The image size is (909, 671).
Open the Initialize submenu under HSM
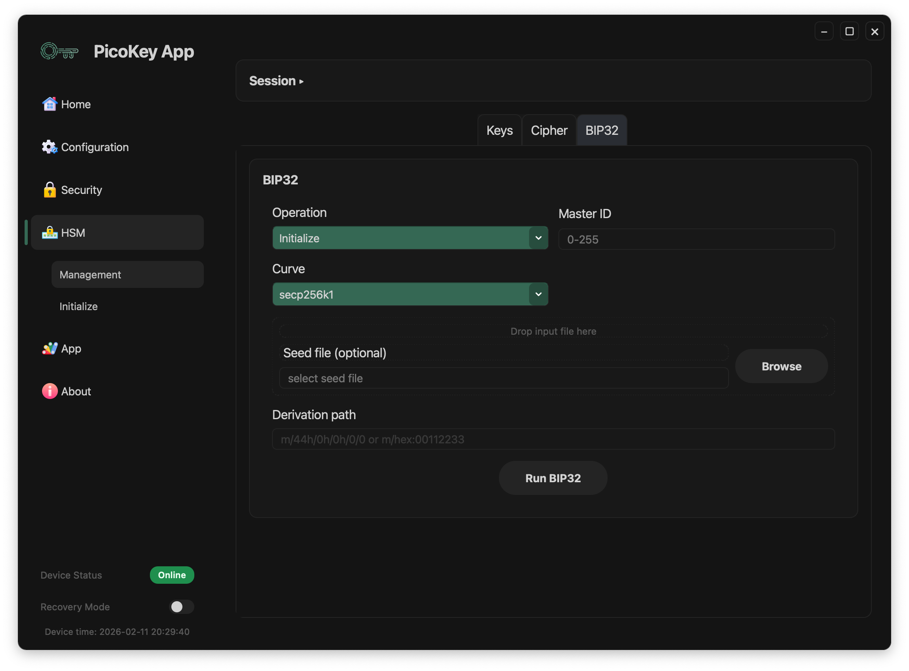[79, 306]
